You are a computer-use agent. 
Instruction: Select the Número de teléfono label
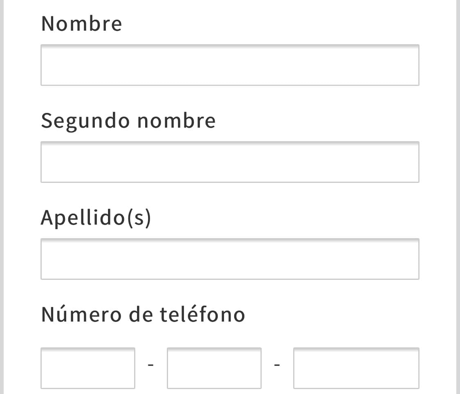(x=142, y=314)
